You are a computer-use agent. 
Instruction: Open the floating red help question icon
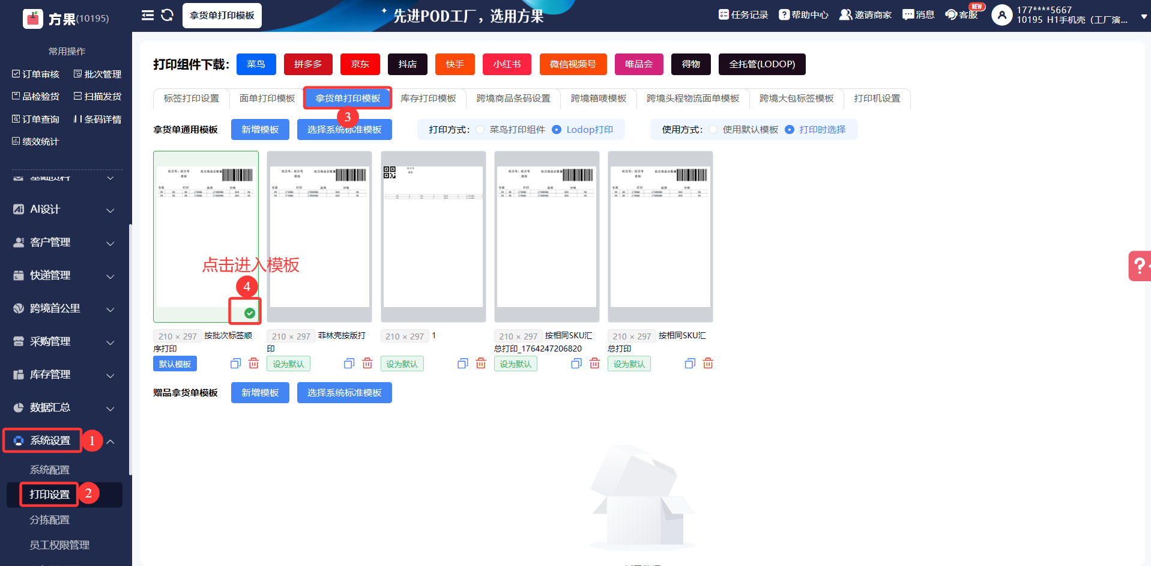1139,266
